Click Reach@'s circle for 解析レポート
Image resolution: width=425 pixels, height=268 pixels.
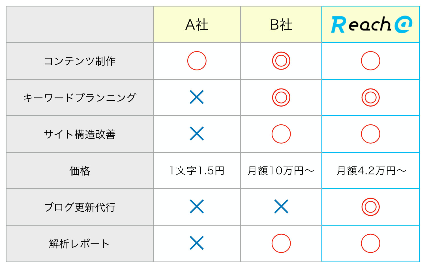point(371,243)
